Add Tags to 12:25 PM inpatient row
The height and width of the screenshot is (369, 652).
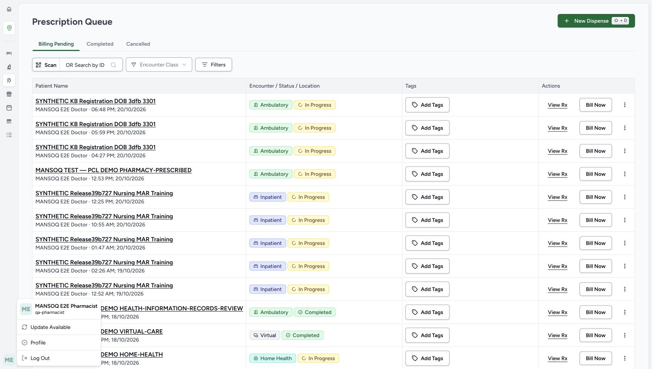(427, 197)
